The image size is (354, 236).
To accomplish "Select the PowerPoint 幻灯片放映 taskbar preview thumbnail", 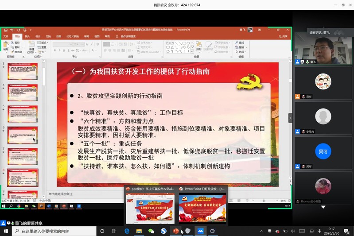I will [x=202, y=207].
